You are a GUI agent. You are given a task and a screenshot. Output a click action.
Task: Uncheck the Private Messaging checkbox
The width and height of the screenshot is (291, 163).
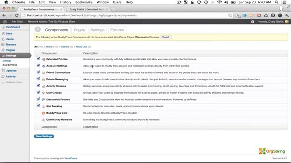click(38, 79)
